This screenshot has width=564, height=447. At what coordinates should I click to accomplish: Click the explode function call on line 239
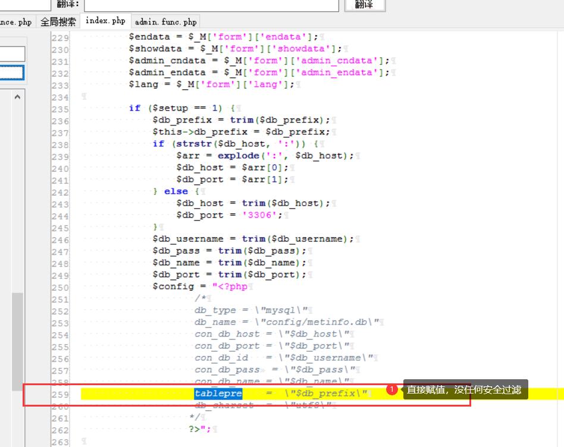coord(238,156)
